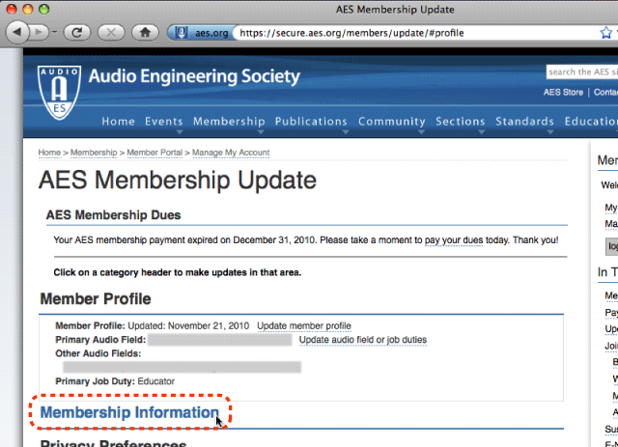Click the AES Membership Dues heading
Image resolution: width=618 pixels, height=447 pixels.
[x=114, y=215]
